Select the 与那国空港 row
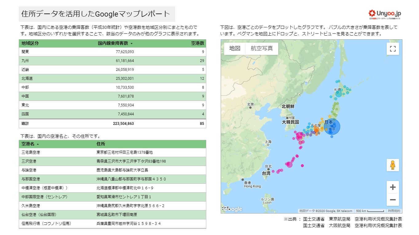 point(113,179)
